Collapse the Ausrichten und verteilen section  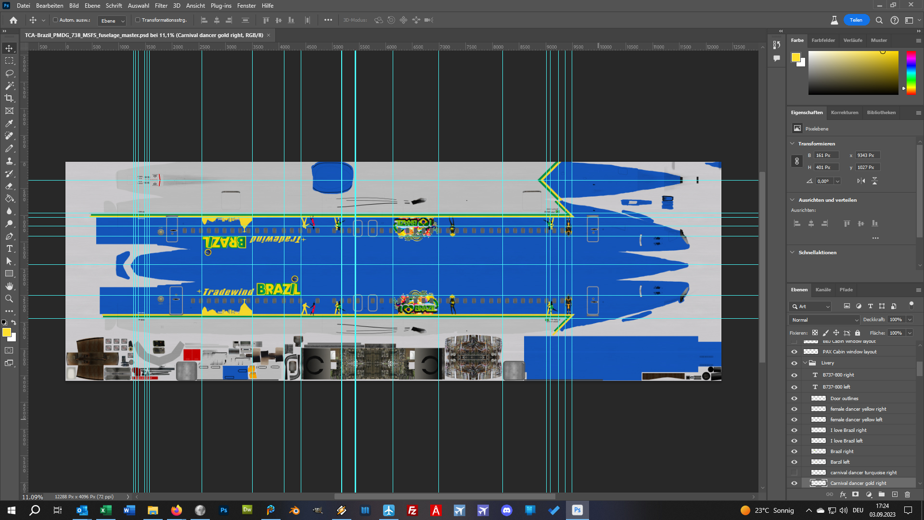click(792, 200)
